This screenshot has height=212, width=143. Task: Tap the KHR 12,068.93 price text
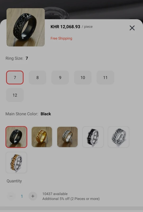(65, 27)
